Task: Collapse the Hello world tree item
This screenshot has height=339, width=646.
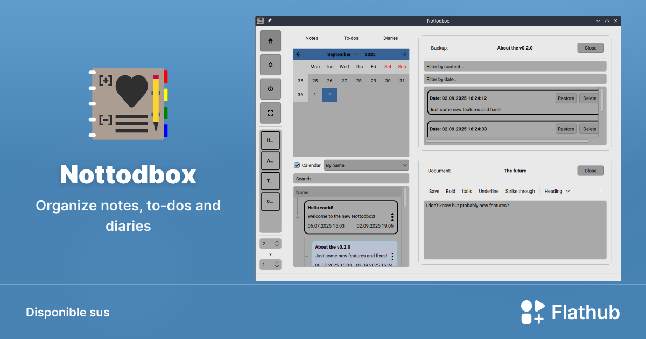Action: pyautogui.click(x=298, y=217)
